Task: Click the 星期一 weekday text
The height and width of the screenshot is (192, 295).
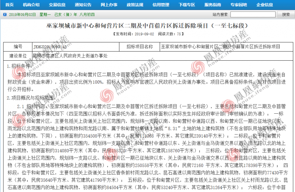Action: 45,15
